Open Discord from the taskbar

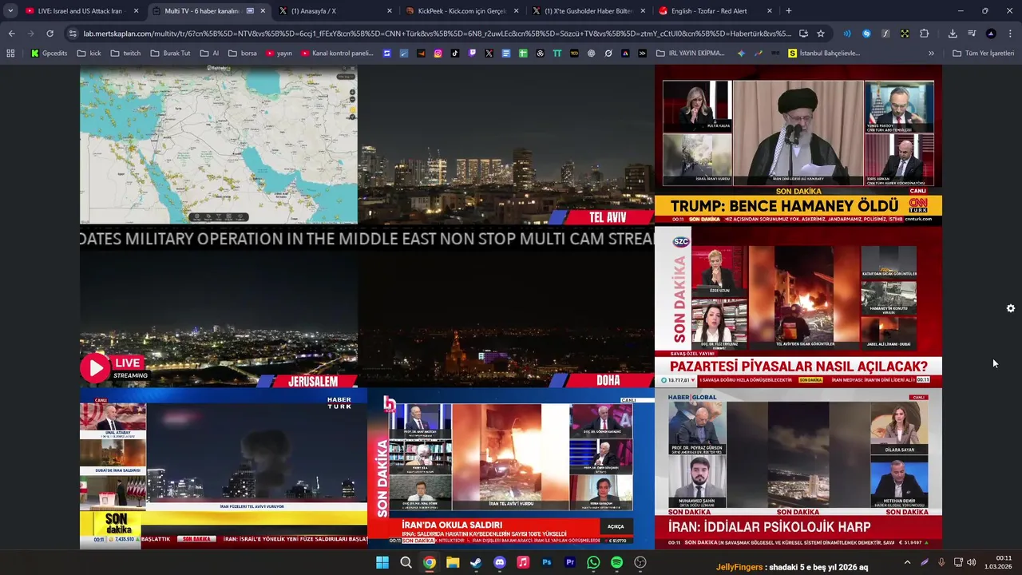click(500, 562)
